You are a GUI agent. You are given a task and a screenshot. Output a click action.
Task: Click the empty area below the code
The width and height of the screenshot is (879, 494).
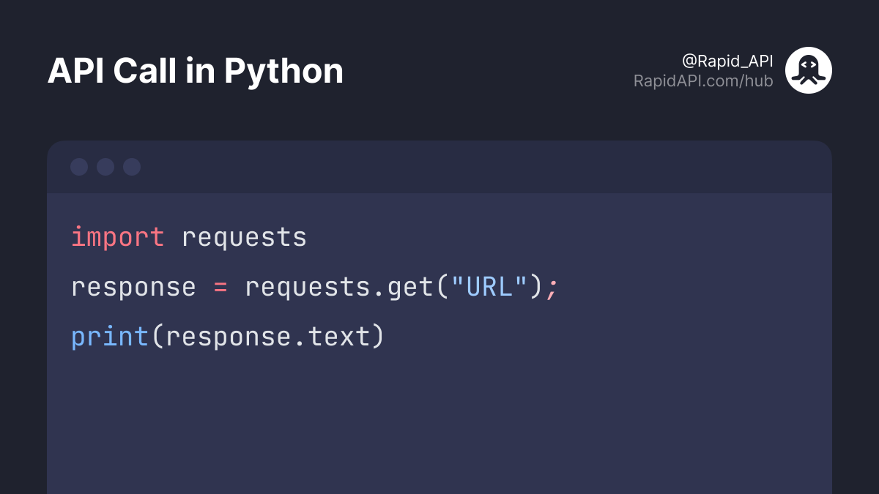click(439, 424)
